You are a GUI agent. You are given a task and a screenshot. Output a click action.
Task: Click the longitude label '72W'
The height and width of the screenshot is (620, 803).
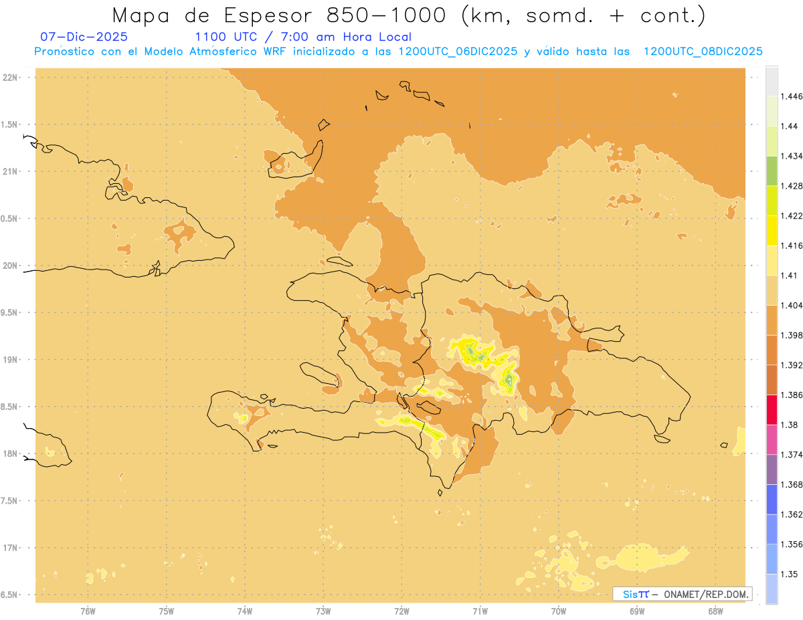[x=402, y=611]
